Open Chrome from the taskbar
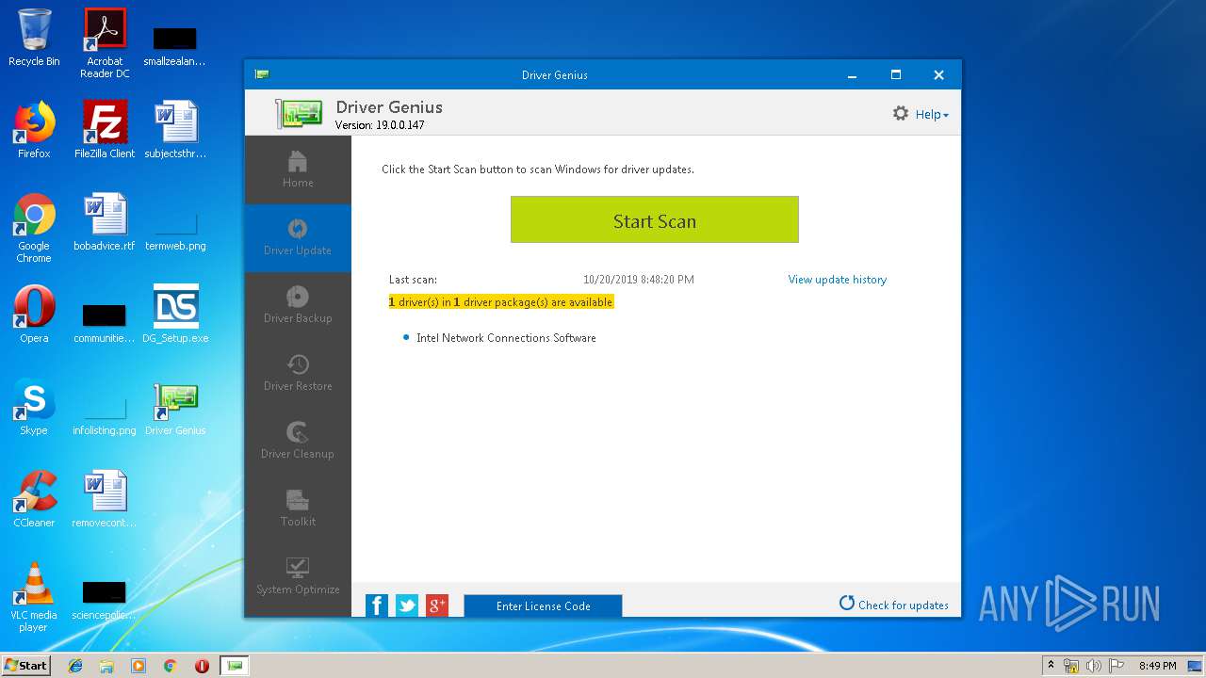This screenshot has height=678, width=1206. tap(170, 666)
